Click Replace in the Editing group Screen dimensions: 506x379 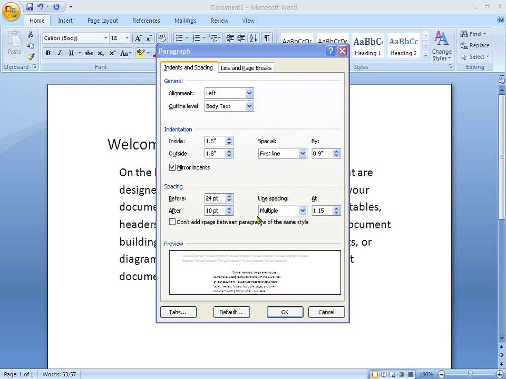(475, 45)
